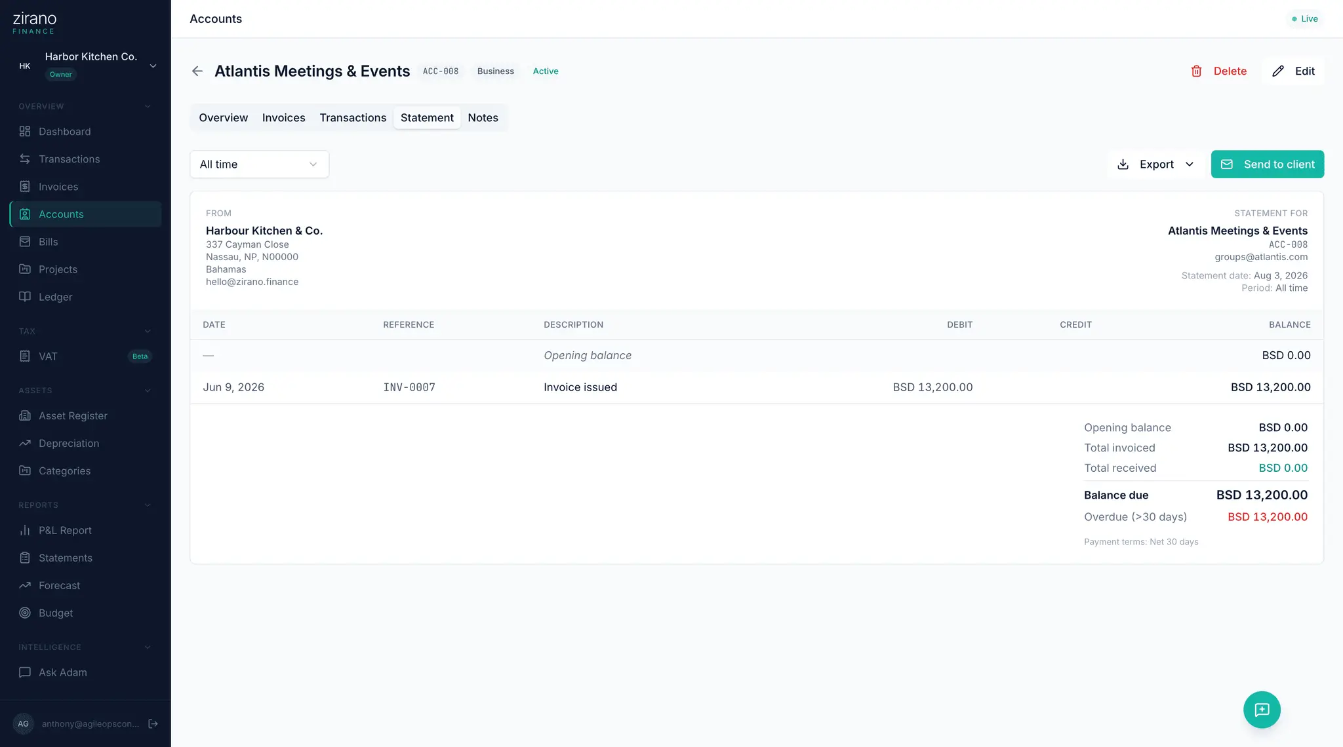
Task: Click the Invoices document icon in sidebar
Action: [25, 187]
